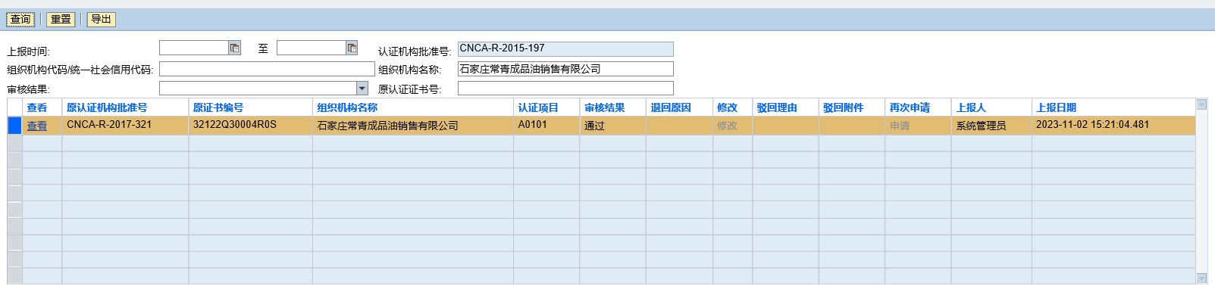
Task: Select the first row selector cell
Action: 14,126
